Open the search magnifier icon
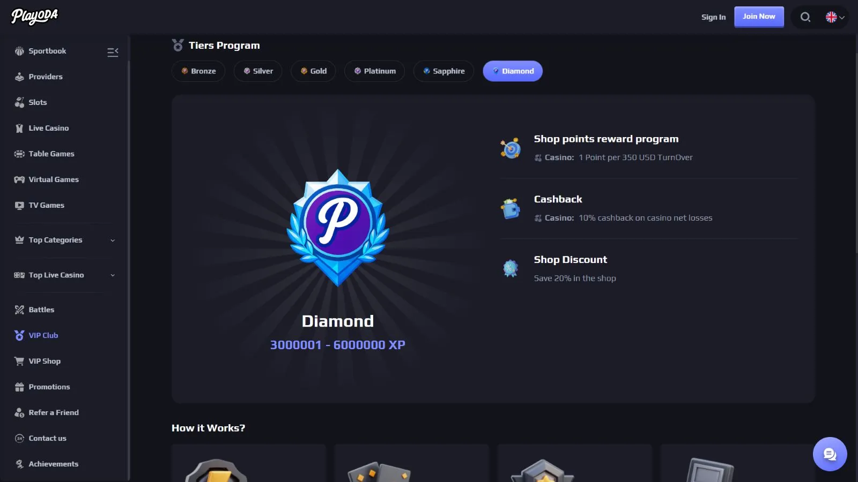Image resolution: width=858 pixels, height=482 pixels. click(x=805, y=17)
